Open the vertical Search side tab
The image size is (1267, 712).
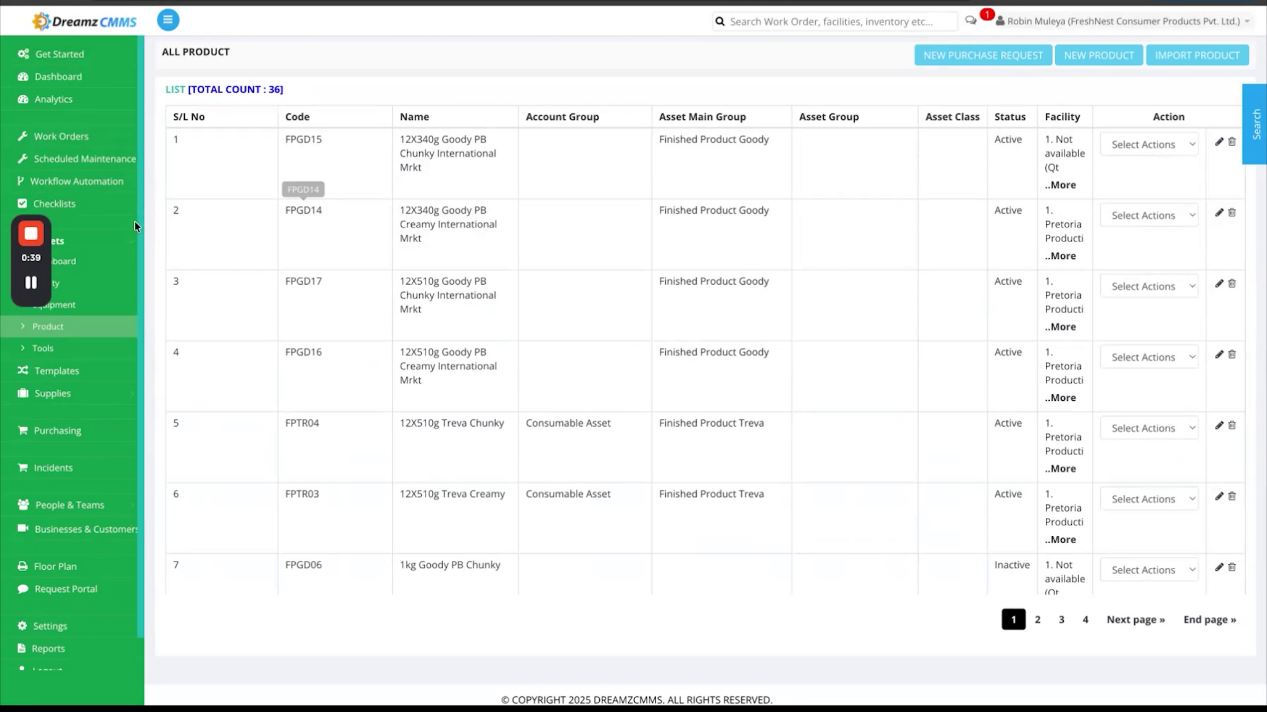click(1255, 124)
